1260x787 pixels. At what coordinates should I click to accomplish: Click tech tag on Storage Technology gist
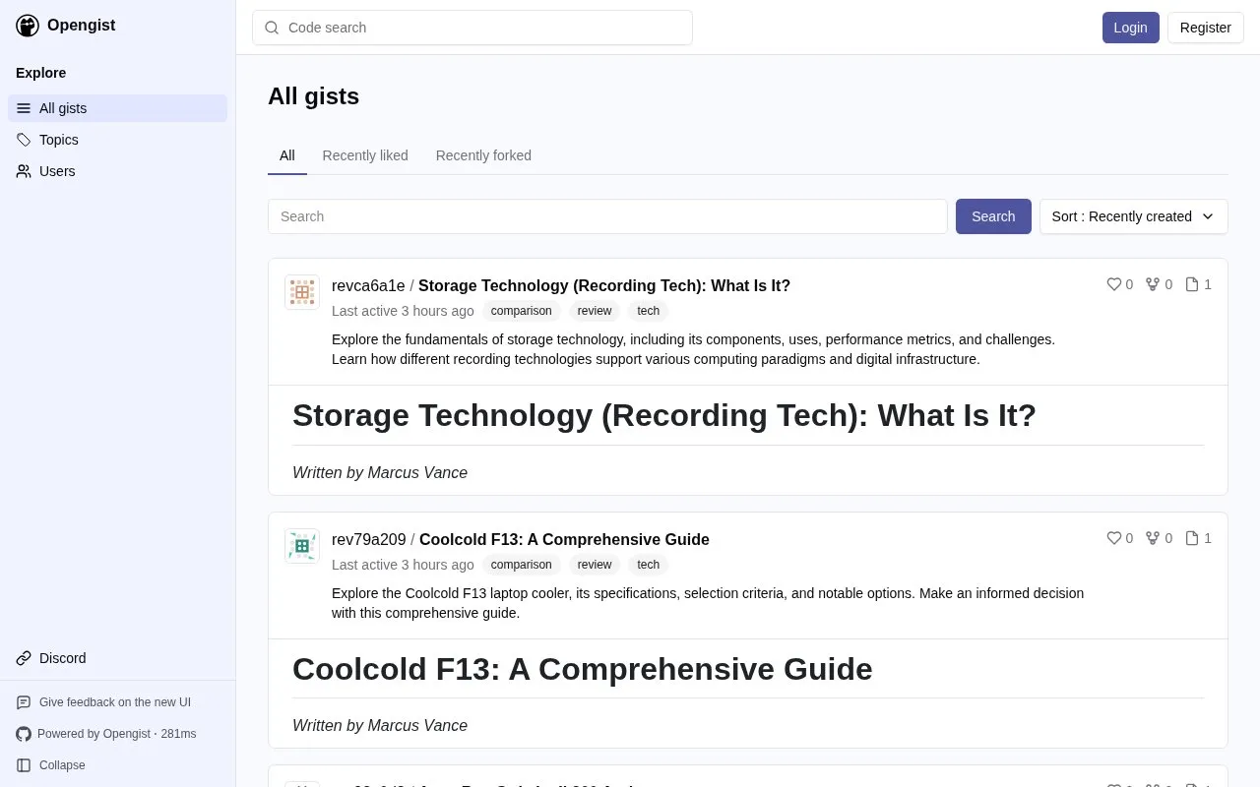(649, 311)
